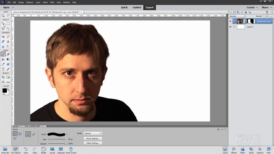Select the Type tool
274x154 pixels.
[x=3, y=69]
